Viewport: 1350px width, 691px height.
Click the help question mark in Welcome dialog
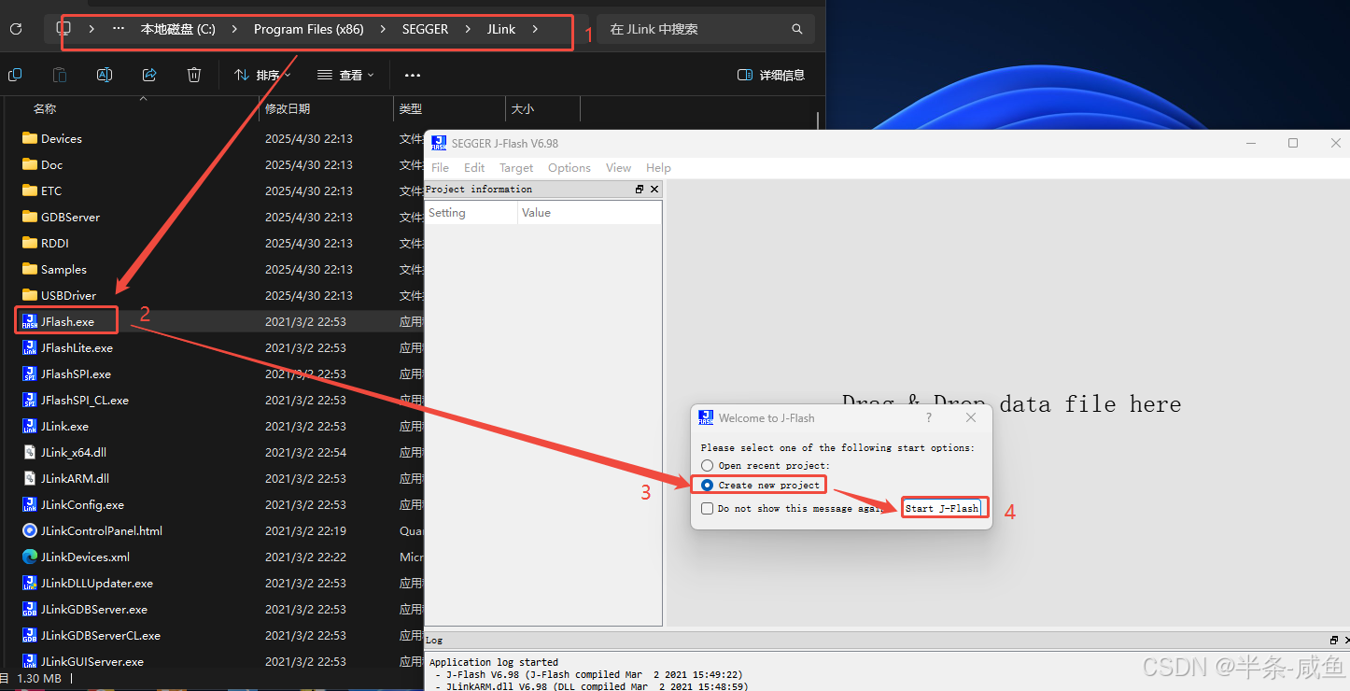pos(929,417)
